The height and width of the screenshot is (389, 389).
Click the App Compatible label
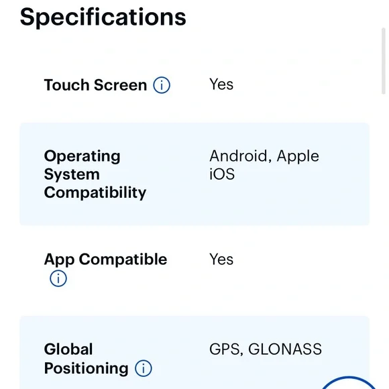point(105,260)
